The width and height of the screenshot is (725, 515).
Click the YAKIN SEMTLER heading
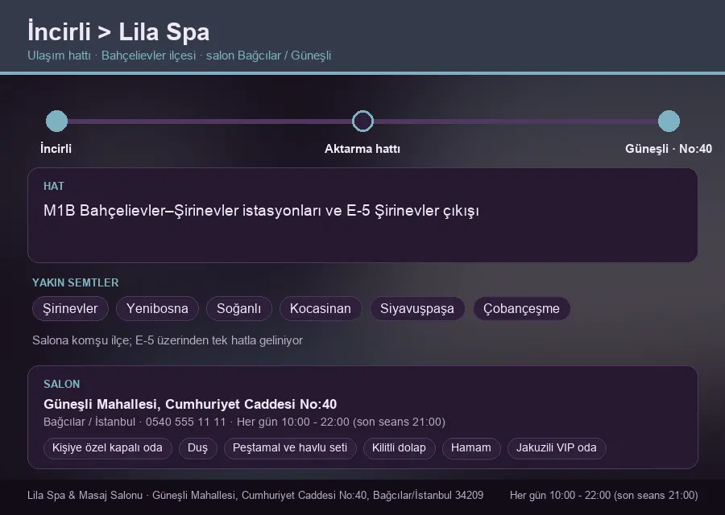76,282
